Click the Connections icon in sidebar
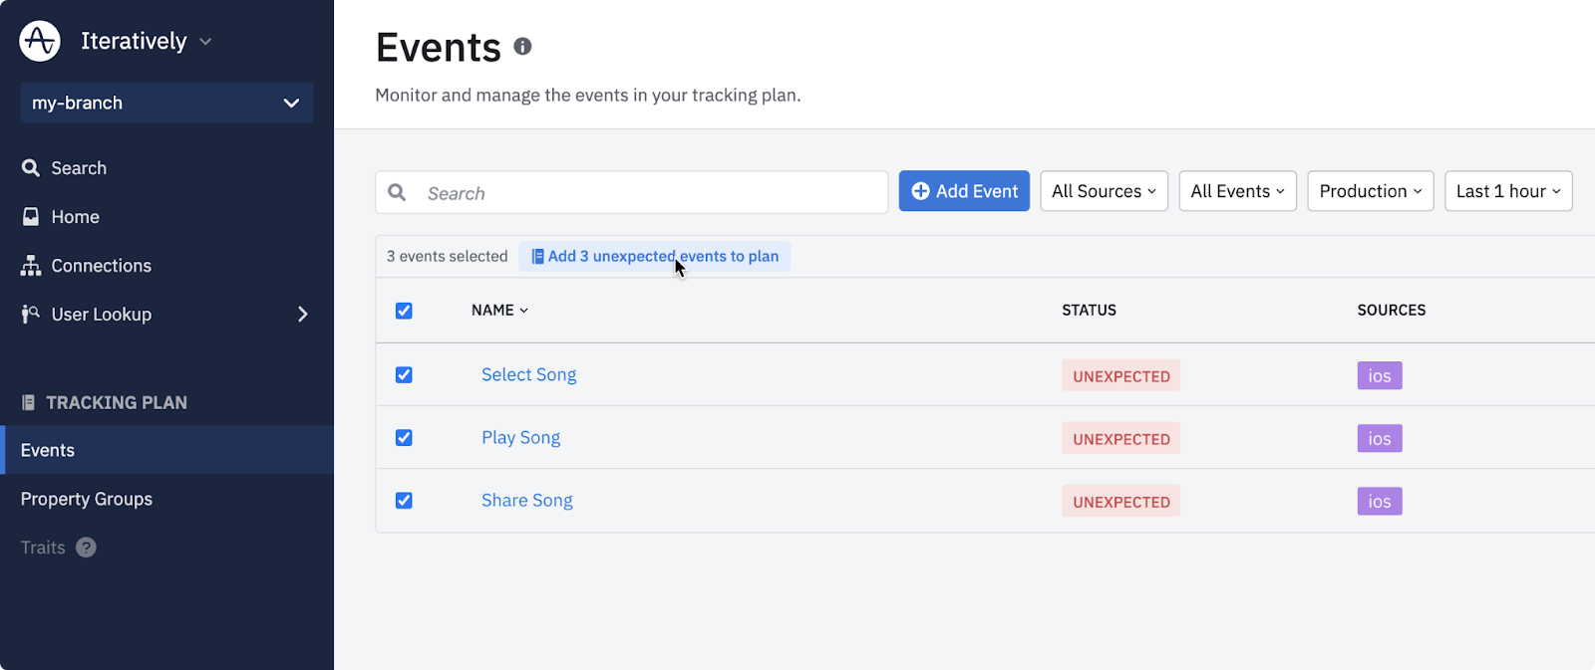Image resolution: width=1595 pixels, height=670 pixels. pyautogui.click(x=31, y=266)
